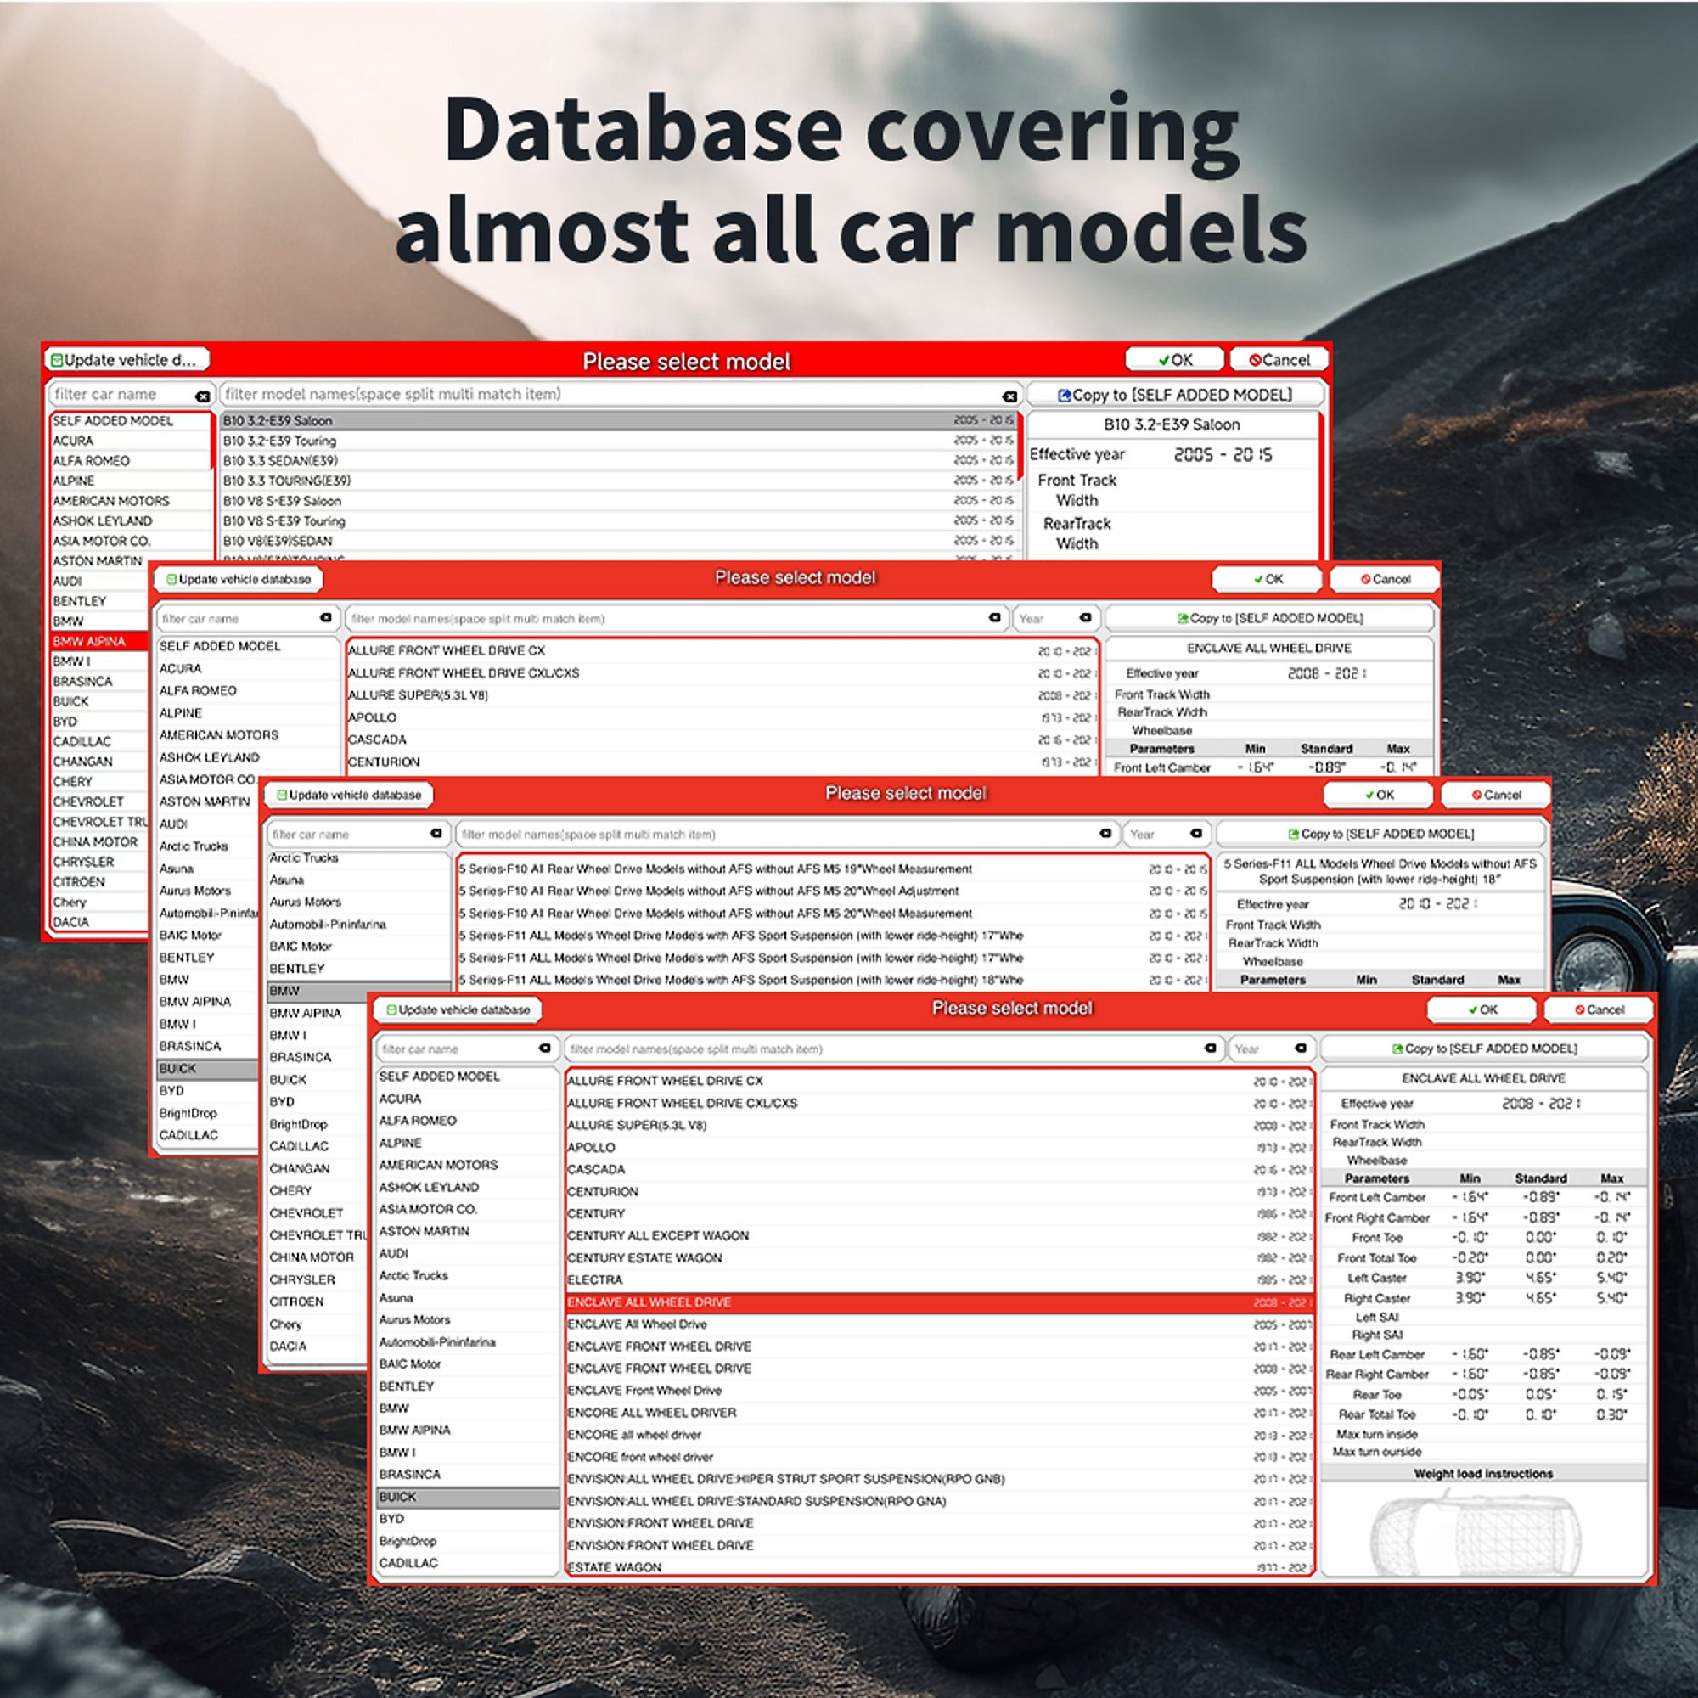
Task: Click Cancel in the 5 Series window
Action: pyautogui.click(x=1496, y=795)
